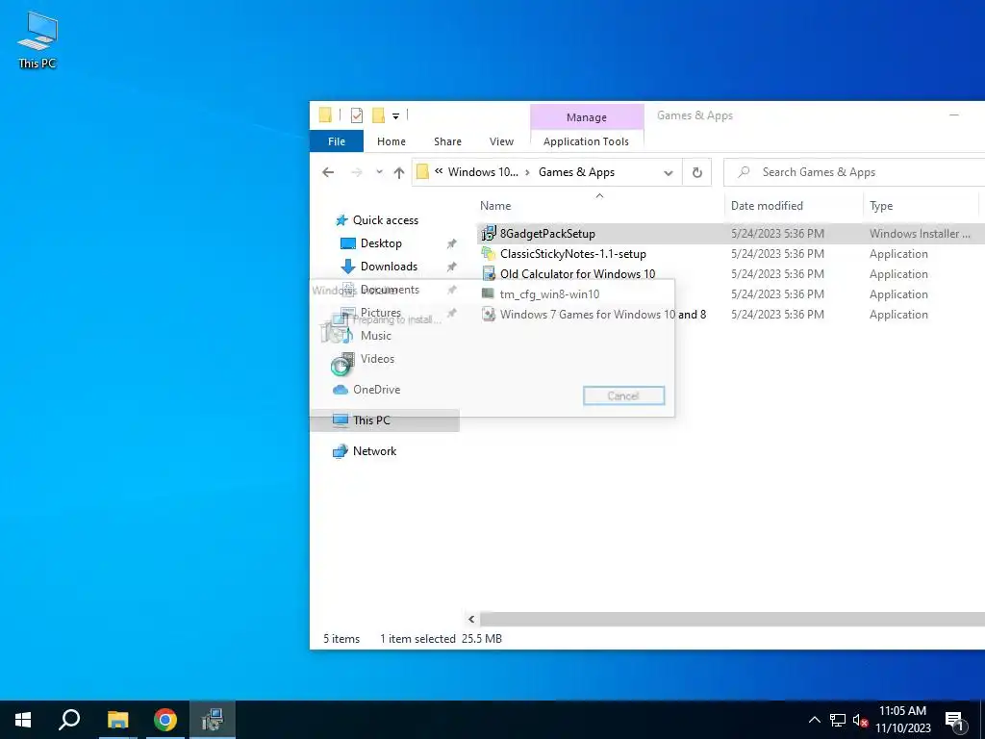Open the Windows Start menu
Image resolution: width=985 pixels, height=739 pixels.
pos(23,720)
